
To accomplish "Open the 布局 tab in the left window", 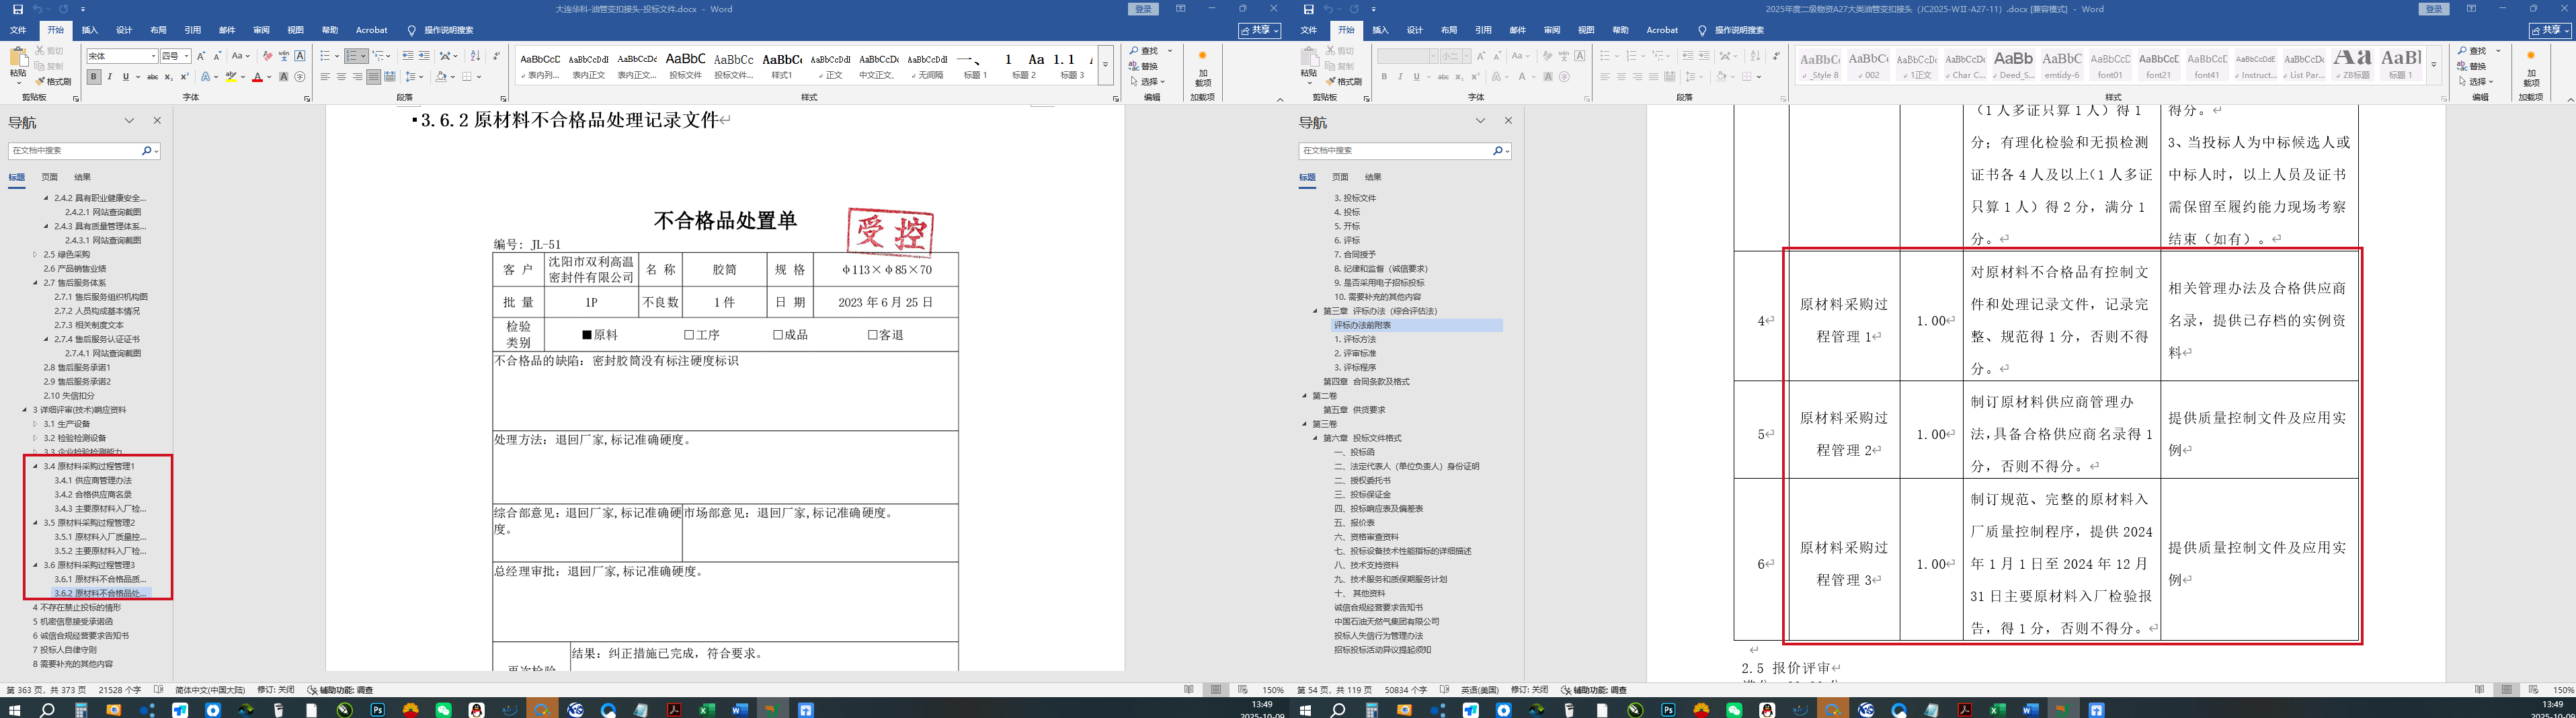I will pyautogui.click(x=158, y=31).
